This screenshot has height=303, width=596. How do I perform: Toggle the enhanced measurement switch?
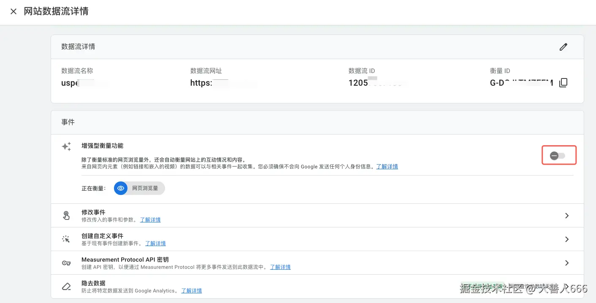pyautogui.click(x=558, y=156)
